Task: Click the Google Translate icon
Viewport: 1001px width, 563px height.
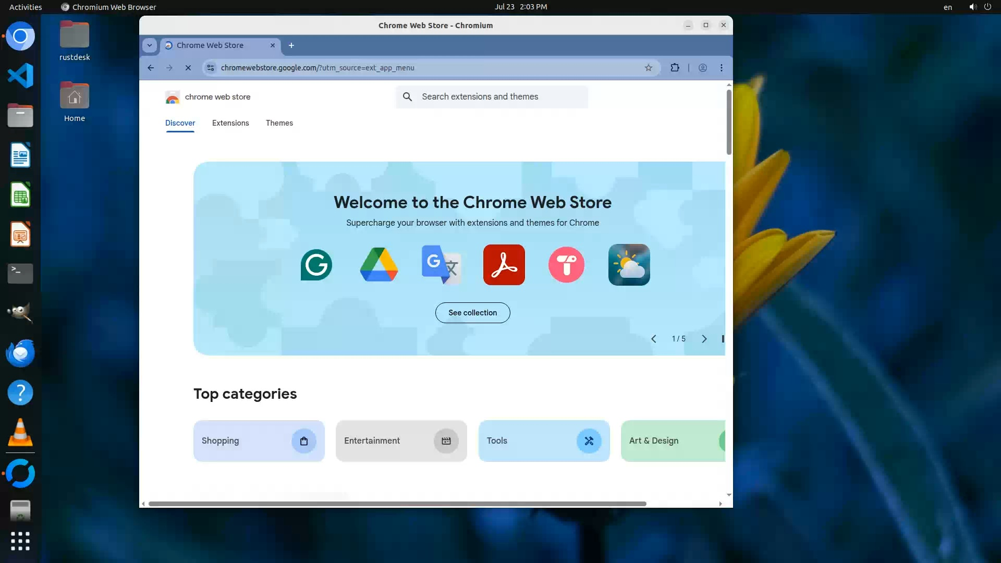Action: 441,265
